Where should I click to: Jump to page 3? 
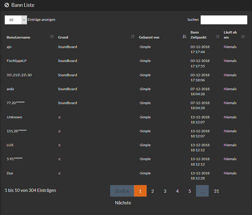pyautogui.click(x=165, y=191)
